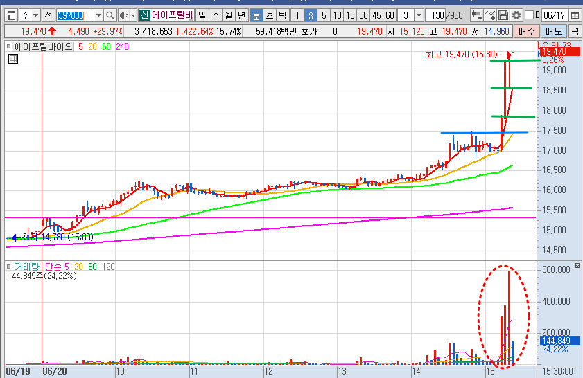Click the 에이프릴바이오 chart legend label

tap(44, 47)
